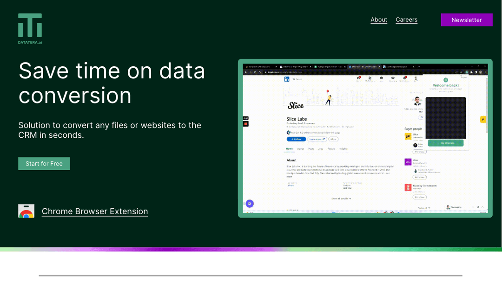Open the Chrome Browser Extension link

click(95, 211)
